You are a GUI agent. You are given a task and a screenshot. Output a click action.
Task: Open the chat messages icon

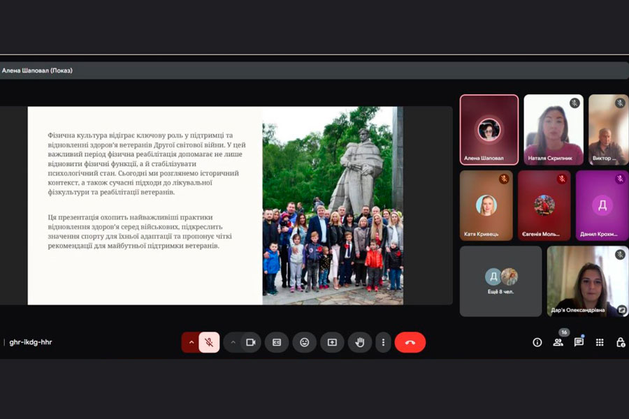[x=579, y=342]
